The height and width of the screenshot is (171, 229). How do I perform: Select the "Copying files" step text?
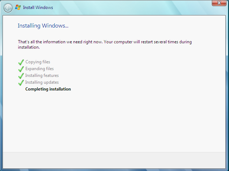tap(38, 62)
